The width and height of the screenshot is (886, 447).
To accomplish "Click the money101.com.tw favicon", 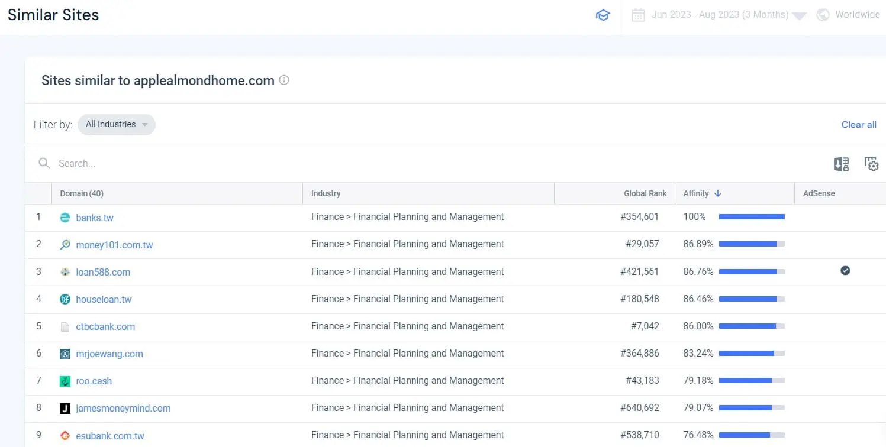I will click(x=65, y=245).
